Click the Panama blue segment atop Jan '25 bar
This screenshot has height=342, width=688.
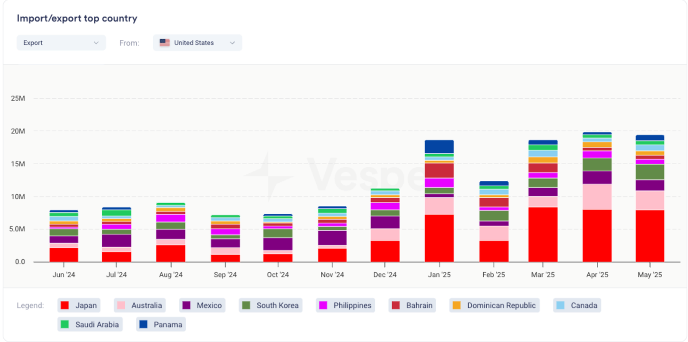click(439, 147)
